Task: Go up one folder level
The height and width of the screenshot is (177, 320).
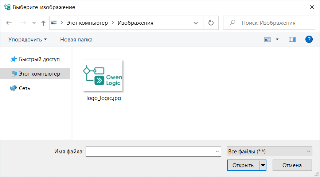Action: 43,23
